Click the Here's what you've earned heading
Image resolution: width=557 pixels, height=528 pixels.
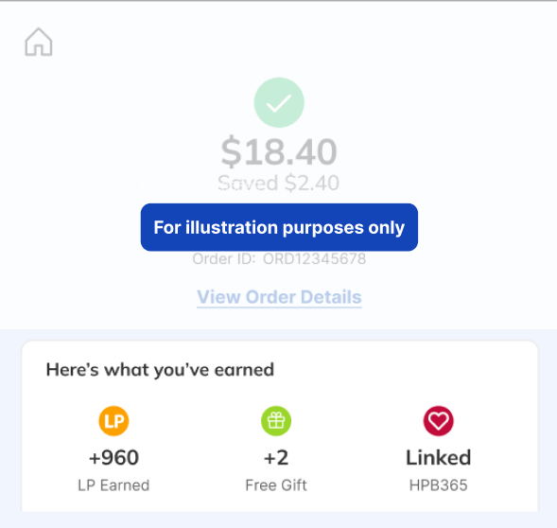(x=160, y=370)
